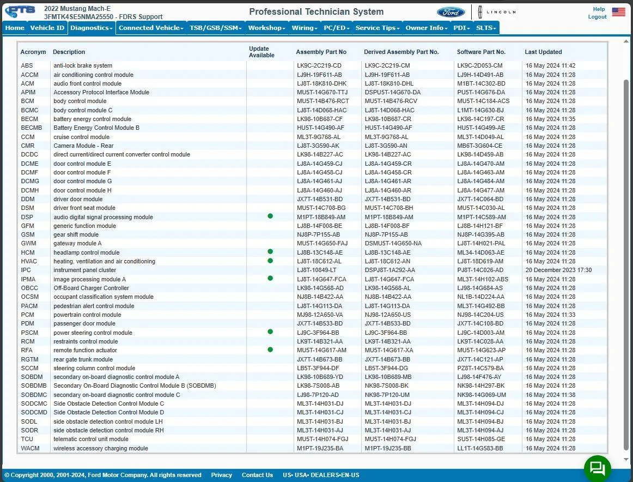Screen dimensions: 633x482
Task: Open the Wiring dropdown menu
Action: click(x=305, y=27)
